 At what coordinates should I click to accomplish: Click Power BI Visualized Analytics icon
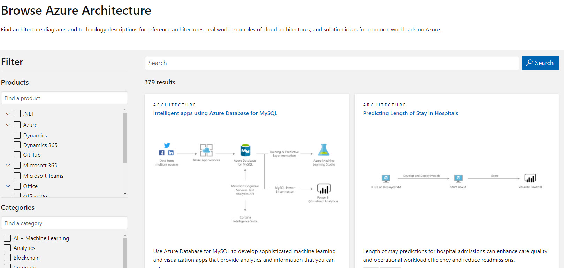[324, 189]
